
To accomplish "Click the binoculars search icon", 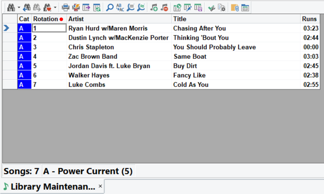I will (x=11, y=7).
